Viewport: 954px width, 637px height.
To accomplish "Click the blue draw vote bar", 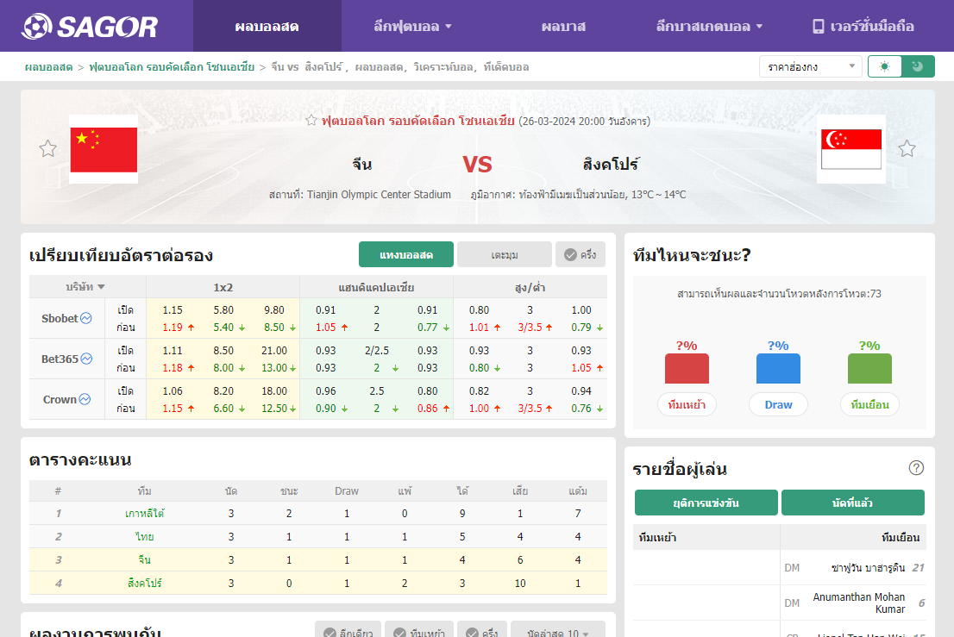I will point(778,368).
